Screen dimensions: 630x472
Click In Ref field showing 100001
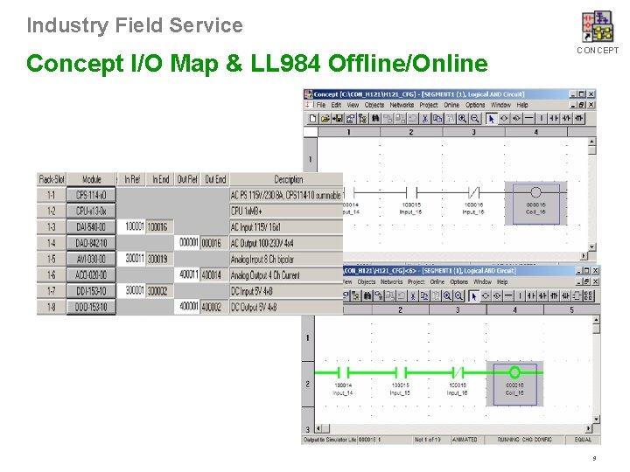(131, 226)
